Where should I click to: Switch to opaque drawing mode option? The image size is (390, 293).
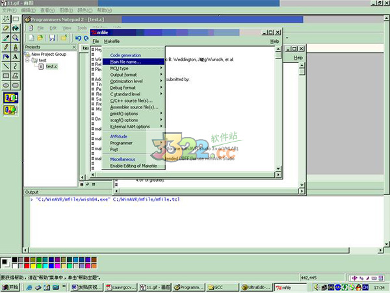10,97
